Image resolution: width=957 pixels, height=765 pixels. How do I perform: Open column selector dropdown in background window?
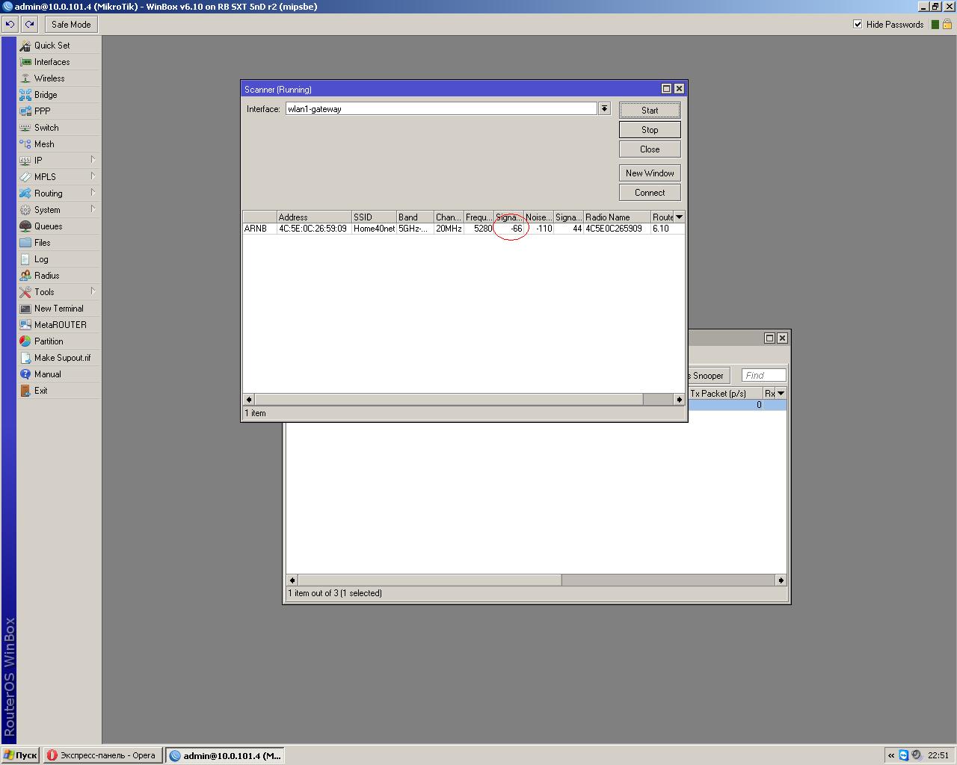click(781, 394)
